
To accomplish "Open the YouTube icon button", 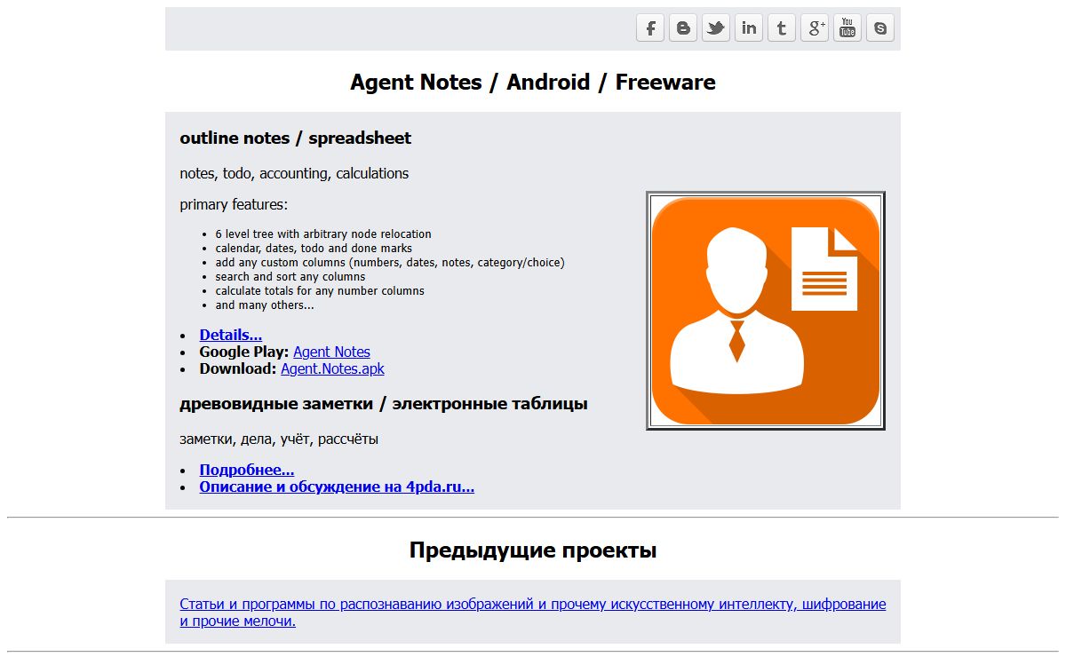I will pyautogui.click(x=847, y=28).
